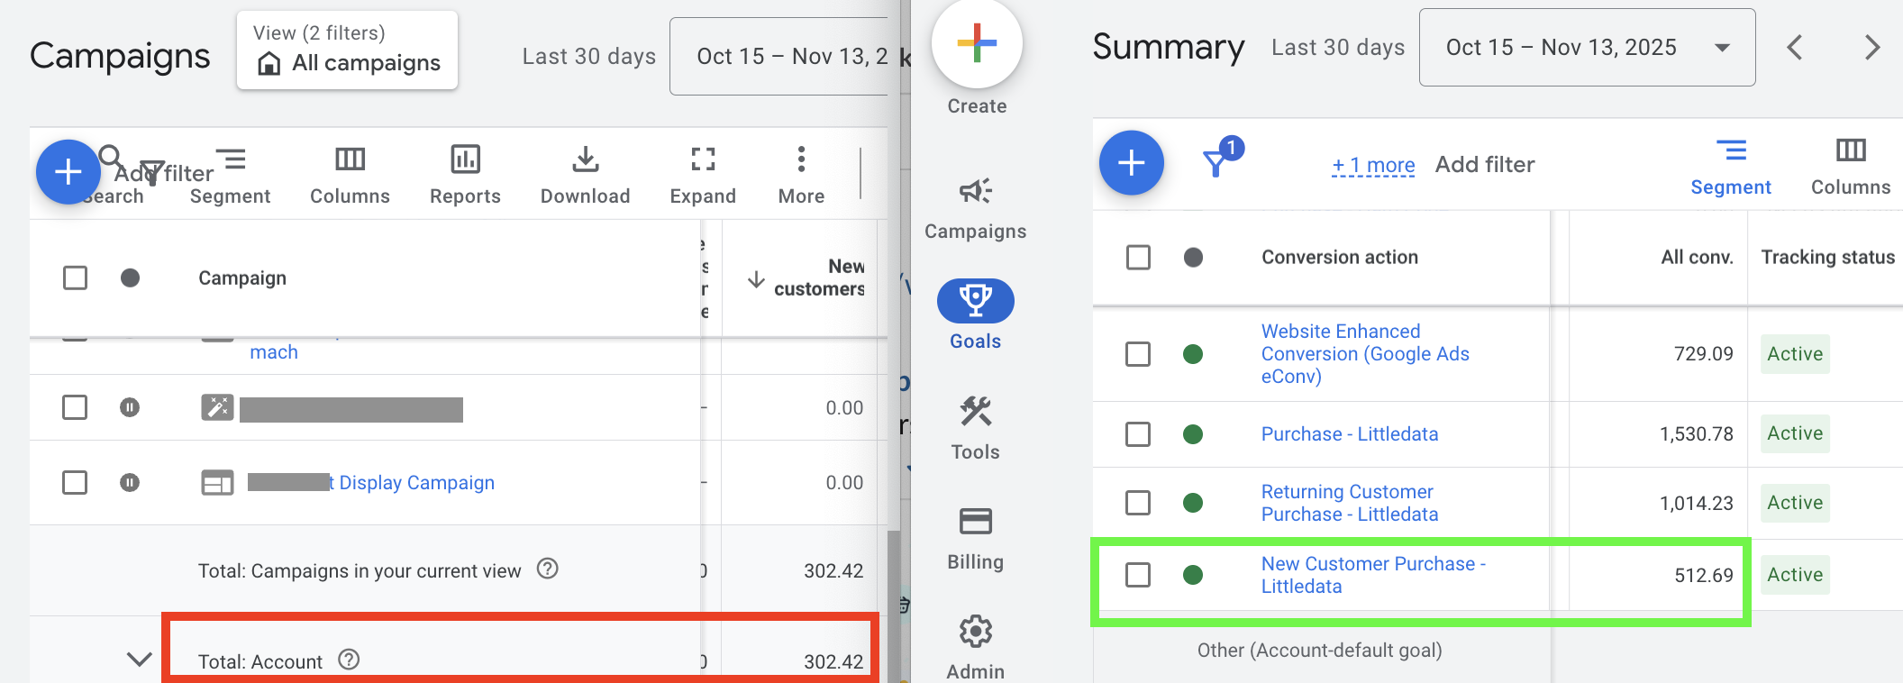1903x683 pixels.
Task: Open Website Enhanced Conversion action link
Action: [x=1365, y=354]
